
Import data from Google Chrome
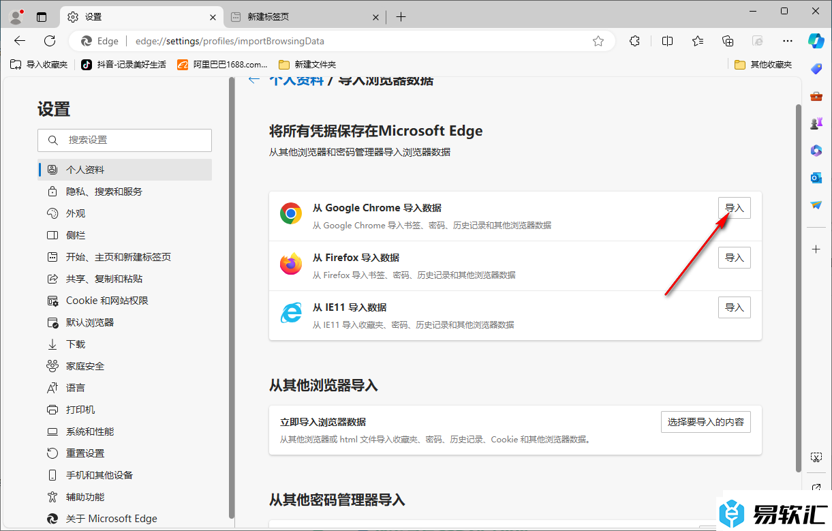(734, 208)
